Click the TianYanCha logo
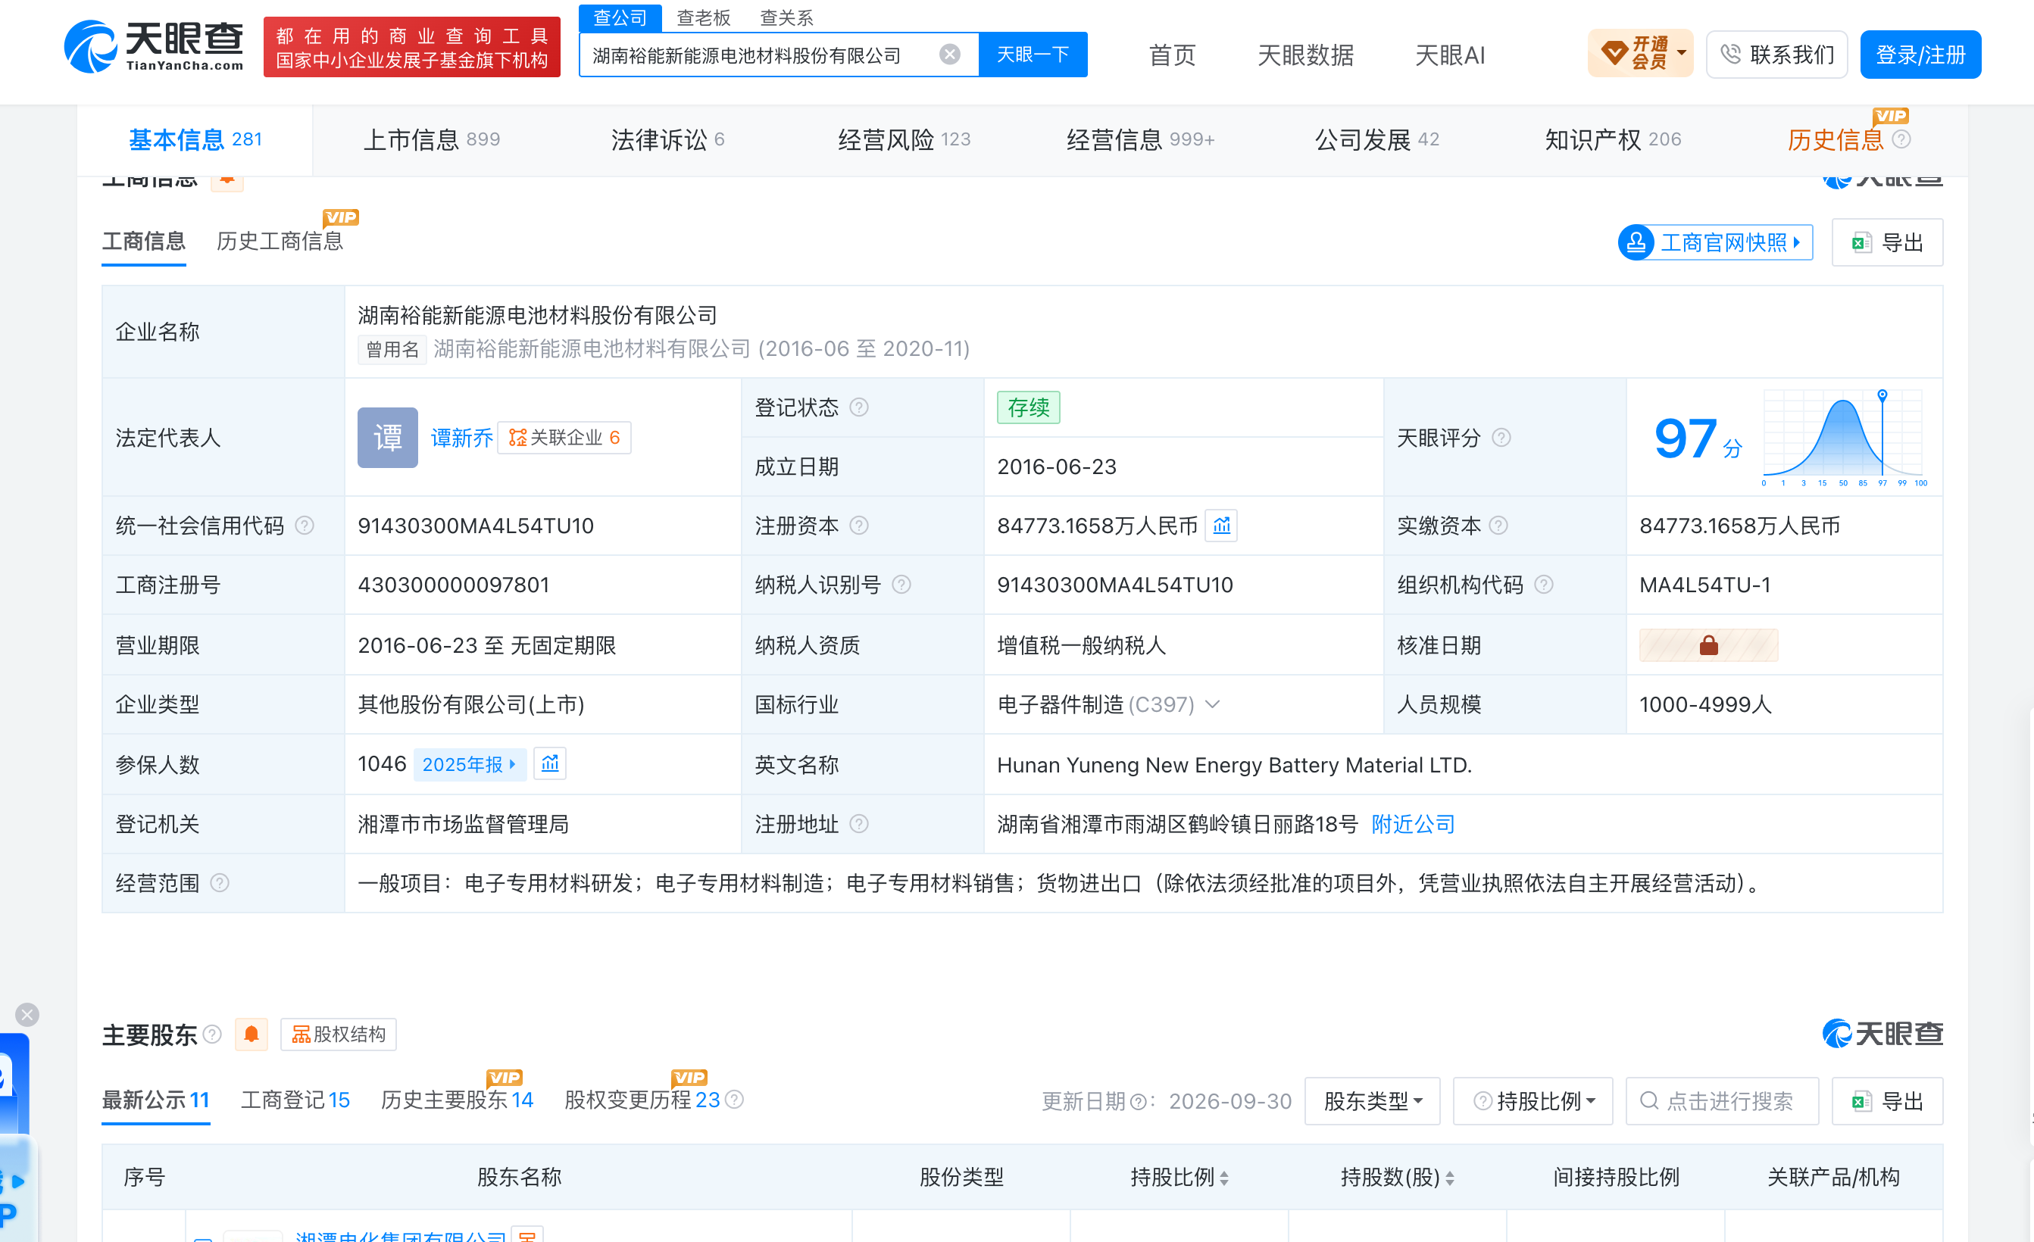Viewport: 2034px width, 1242px height. click(x=154, y=47)
